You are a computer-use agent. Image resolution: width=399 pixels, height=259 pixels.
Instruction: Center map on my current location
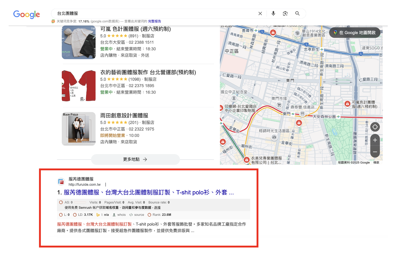[x=375, y=127]
